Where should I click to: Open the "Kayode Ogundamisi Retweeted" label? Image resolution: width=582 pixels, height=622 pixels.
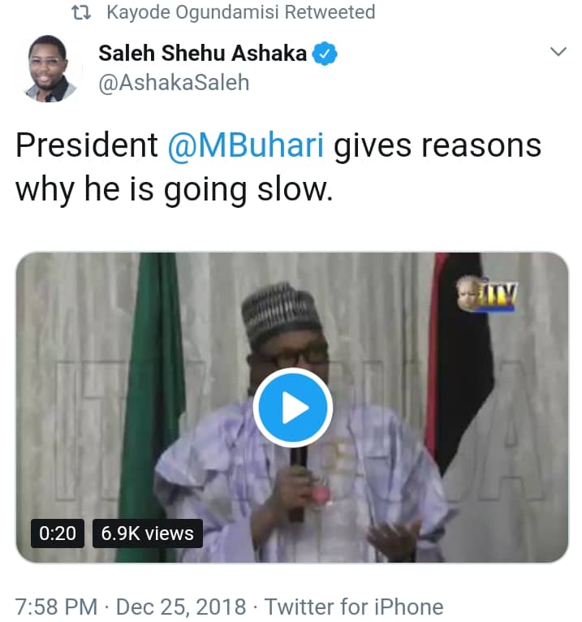[240, 13]
